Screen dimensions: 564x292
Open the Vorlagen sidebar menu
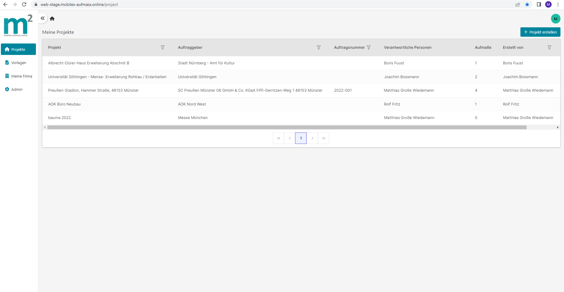pos(19,63)
